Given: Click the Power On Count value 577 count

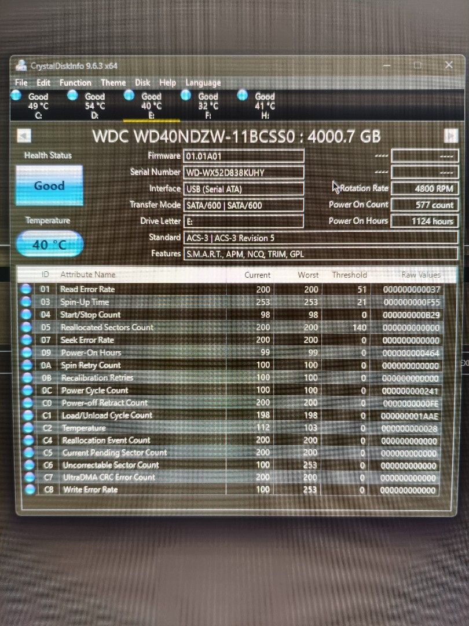Looking at the screenshot, I should coord(424,205).
